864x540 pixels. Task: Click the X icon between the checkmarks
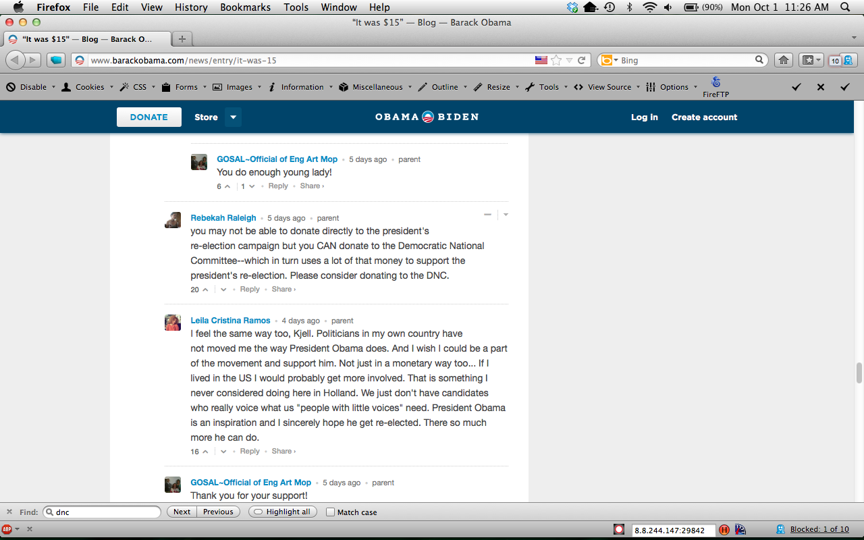pyautogui.click(x=821, y=87)
